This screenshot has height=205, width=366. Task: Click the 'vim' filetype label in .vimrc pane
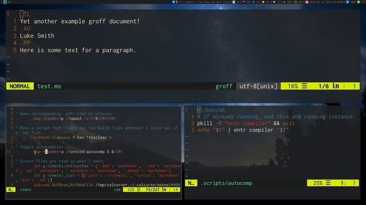point(117,190)
